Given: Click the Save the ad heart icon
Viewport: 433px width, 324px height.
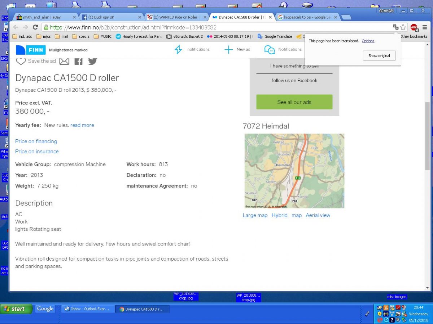Looking at the screenshot, I should pos(21,61).
